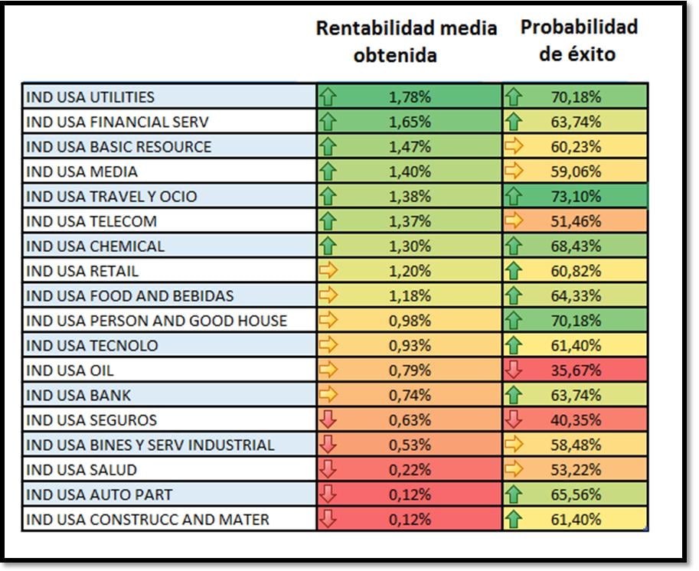
Task: Click the Probabilidad de éxito column header
Action: [x=578, y=41]
